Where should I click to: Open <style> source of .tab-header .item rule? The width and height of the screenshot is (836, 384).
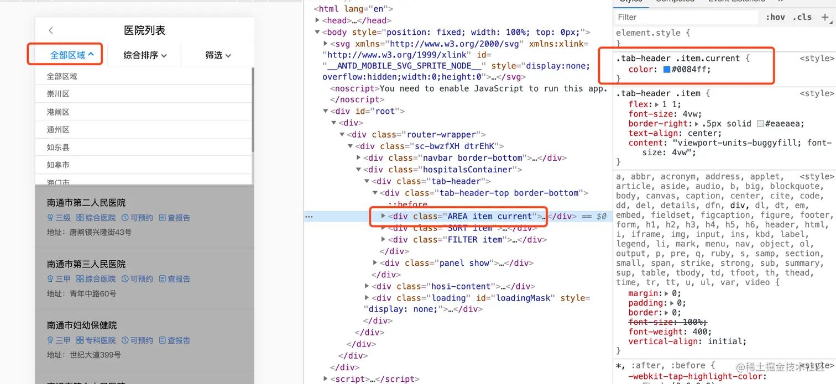pos(817,93)
